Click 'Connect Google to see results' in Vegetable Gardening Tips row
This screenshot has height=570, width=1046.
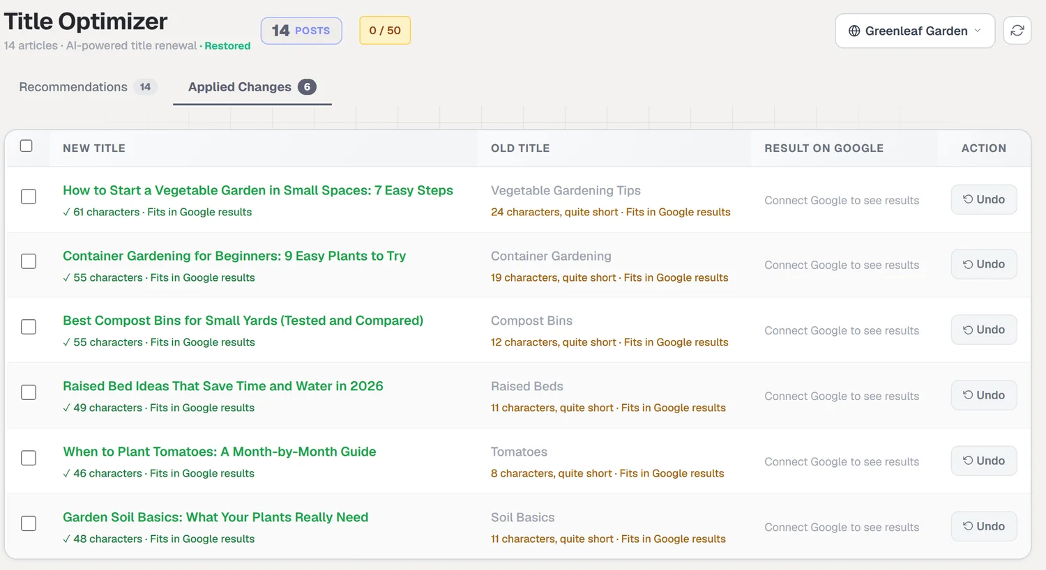pos(842,200)
